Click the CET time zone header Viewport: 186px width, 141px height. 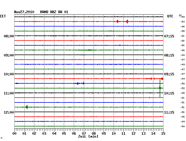click(3, 16)
